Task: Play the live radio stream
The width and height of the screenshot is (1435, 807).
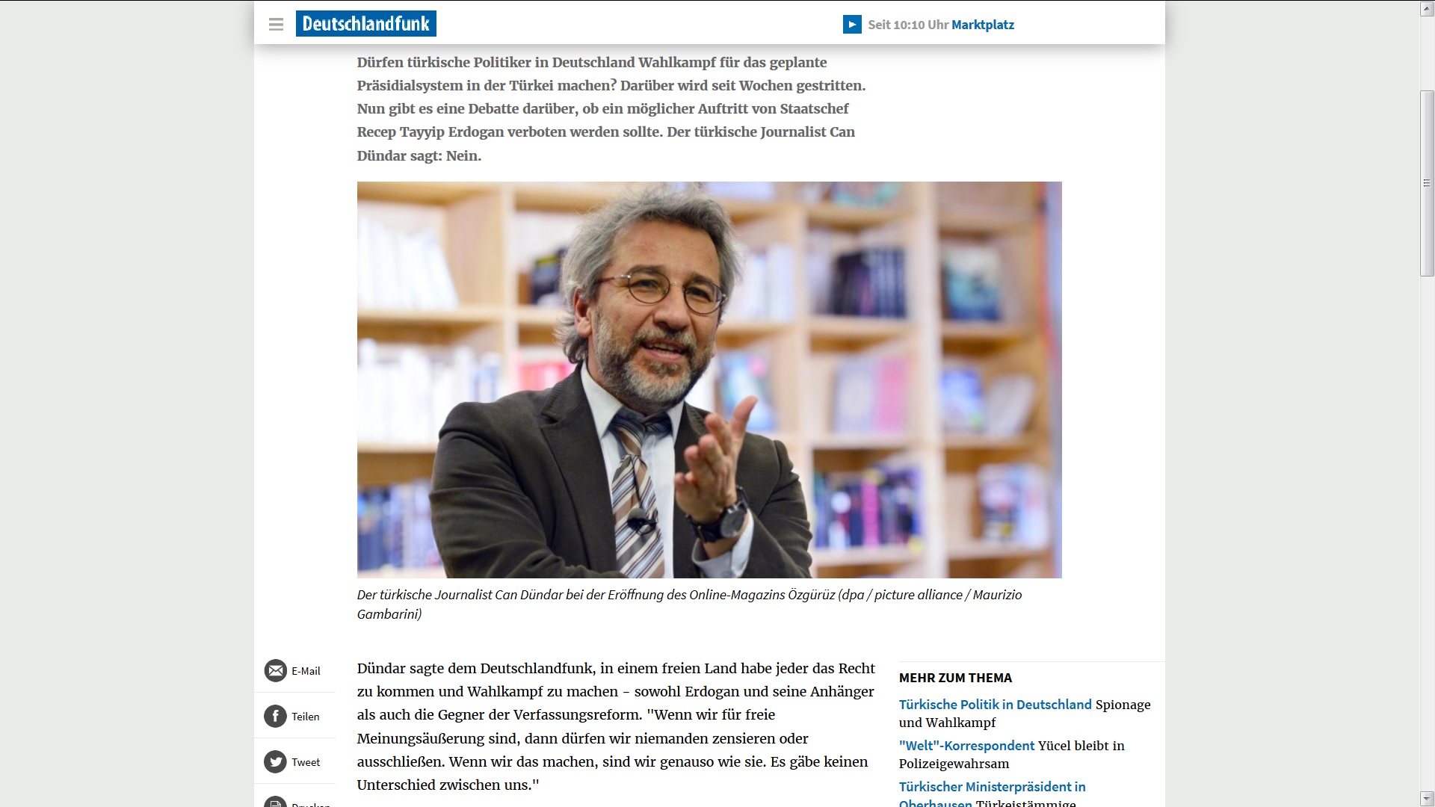Action: (852, 25)
